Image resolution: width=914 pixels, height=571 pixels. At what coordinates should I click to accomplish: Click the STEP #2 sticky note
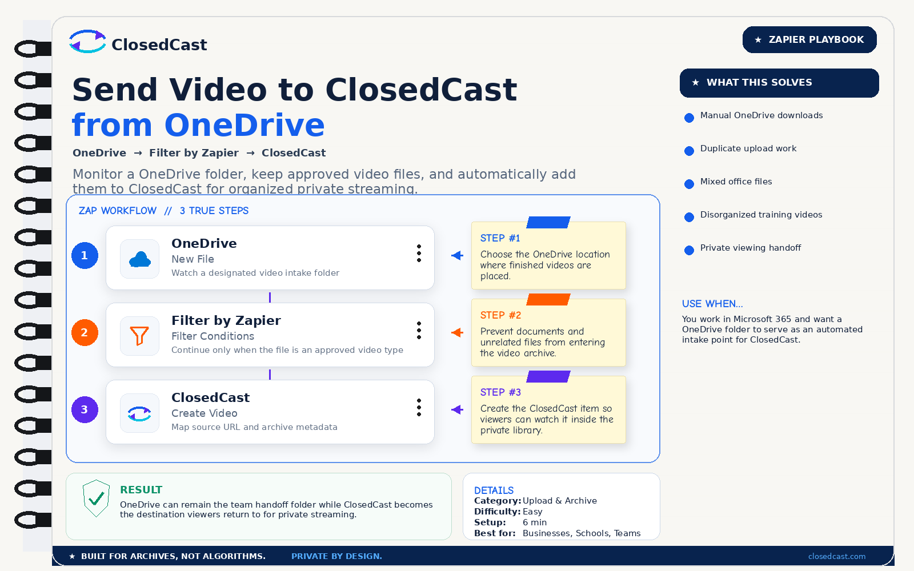point(548,332)
